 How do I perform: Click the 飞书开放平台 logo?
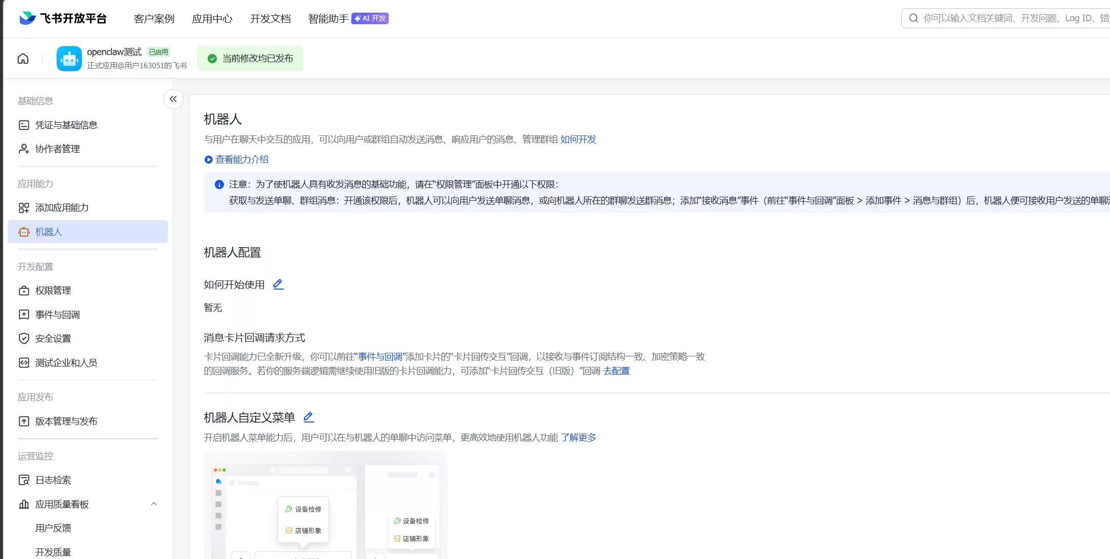coord(63,19)
